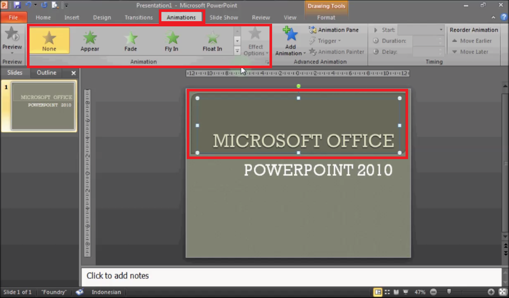The width and height of the screenshot is (509, 298).
Task: Switch to Slide Sorter view
Action: pyautogui.click(x=387, y=292)
